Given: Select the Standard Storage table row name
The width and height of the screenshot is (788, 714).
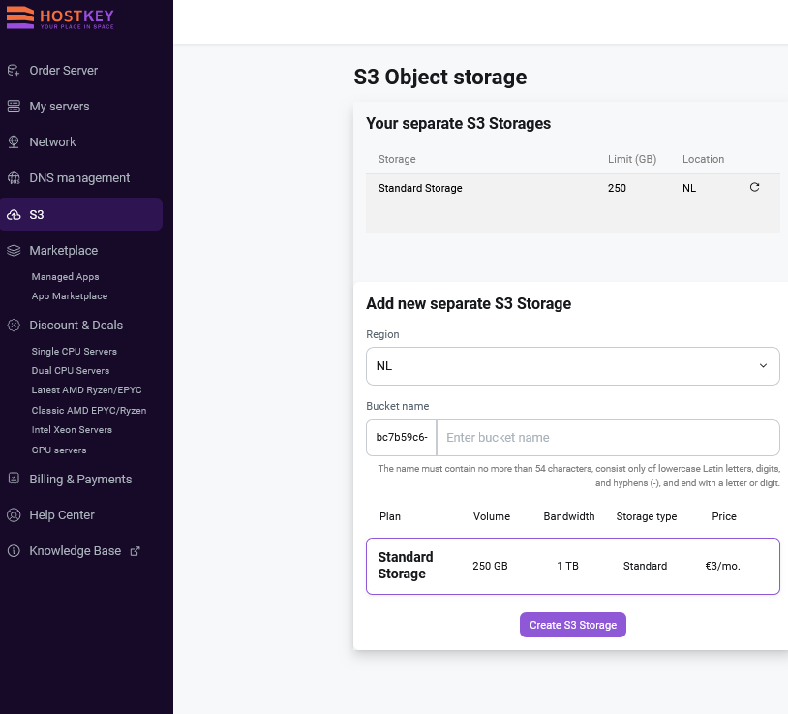Looking at the screenshot, I should (x=420, y=188).
